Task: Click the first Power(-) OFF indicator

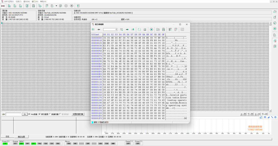Action: 128,144
